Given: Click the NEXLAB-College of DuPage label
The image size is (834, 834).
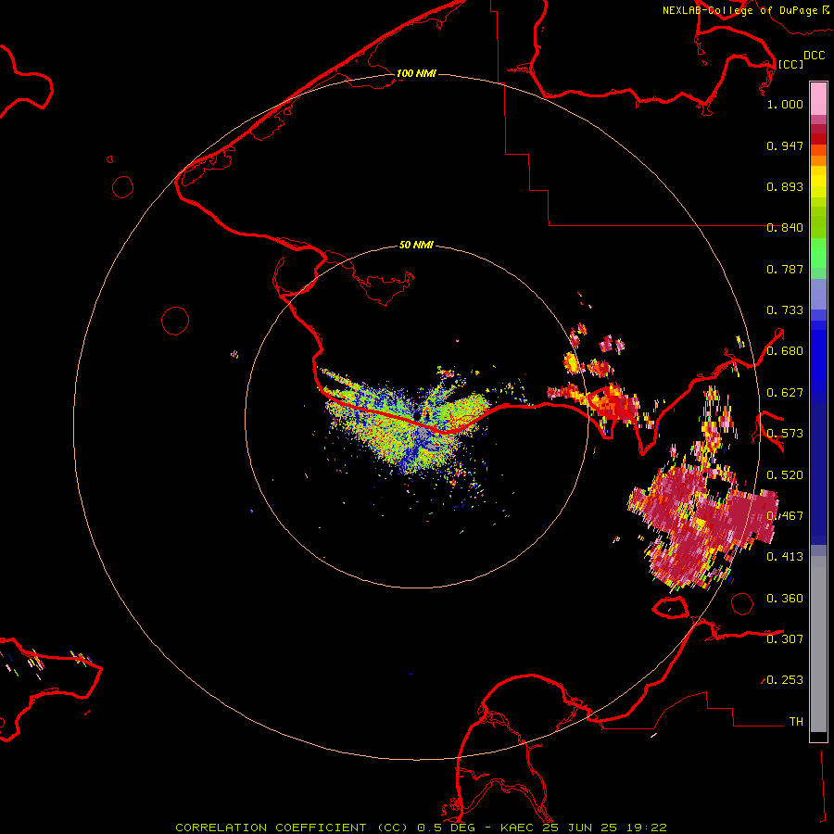Looking at the screenshot, I should (739, 10).
